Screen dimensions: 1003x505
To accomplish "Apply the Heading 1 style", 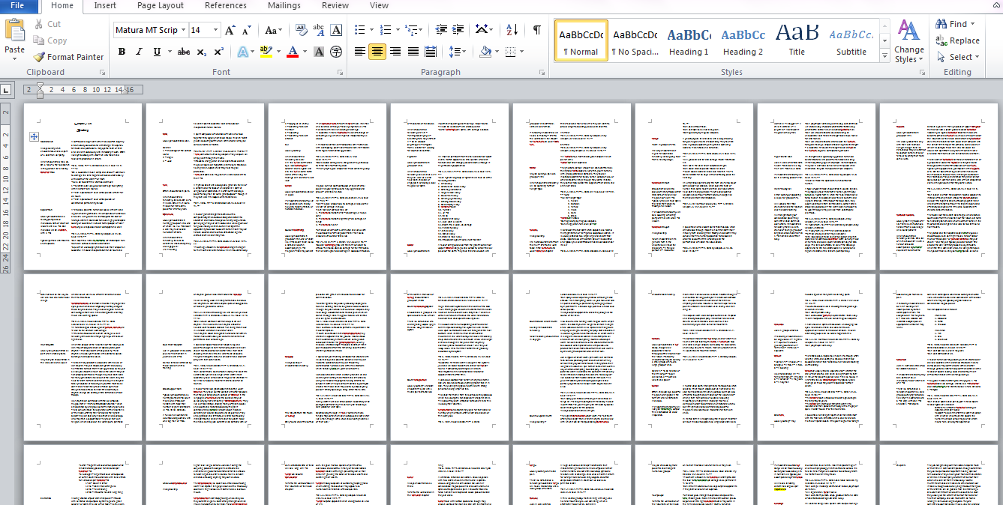I will (689, 40).
